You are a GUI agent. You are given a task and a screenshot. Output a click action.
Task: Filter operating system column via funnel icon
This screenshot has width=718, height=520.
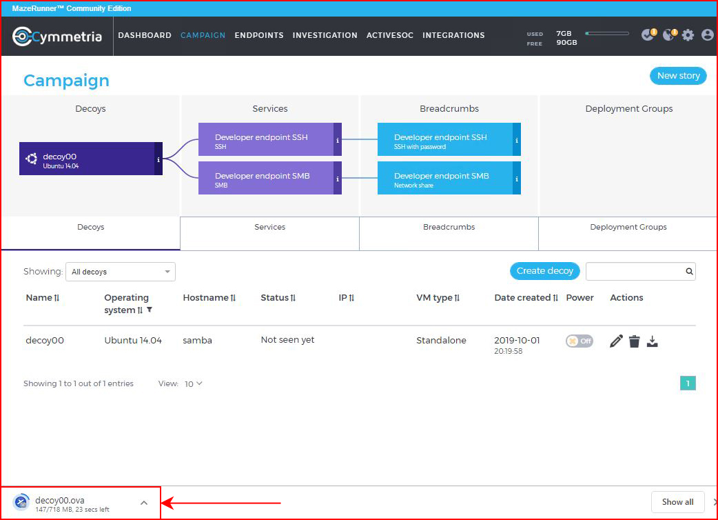pos(150,310)
